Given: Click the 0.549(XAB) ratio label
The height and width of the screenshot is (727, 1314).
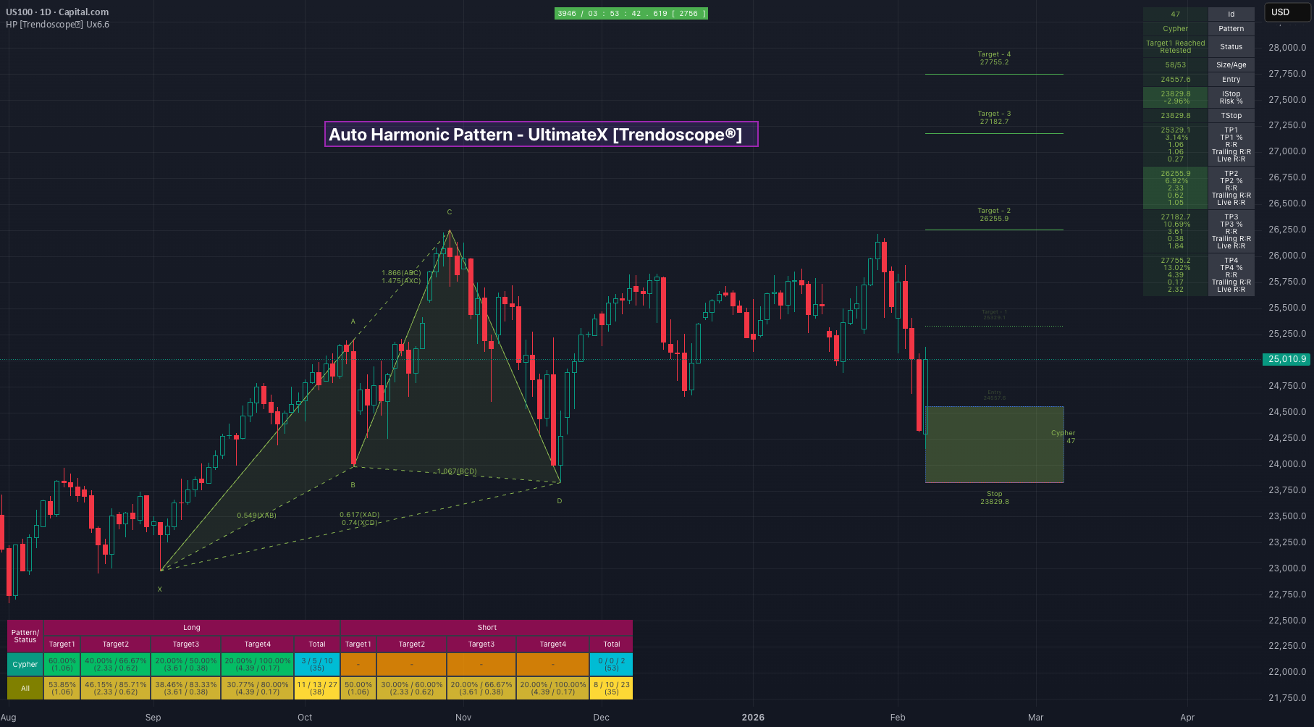Looking at the screenshot, I should tap(256, 516).
